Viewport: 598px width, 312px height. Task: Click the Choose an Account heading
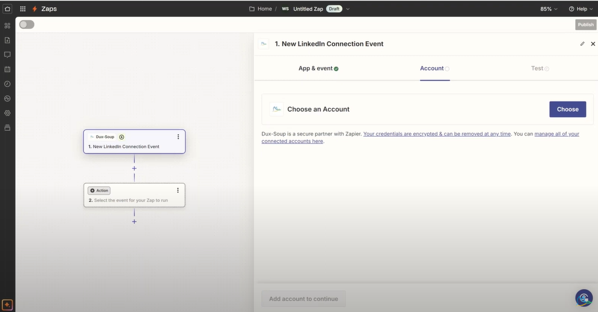click(318, 109)
